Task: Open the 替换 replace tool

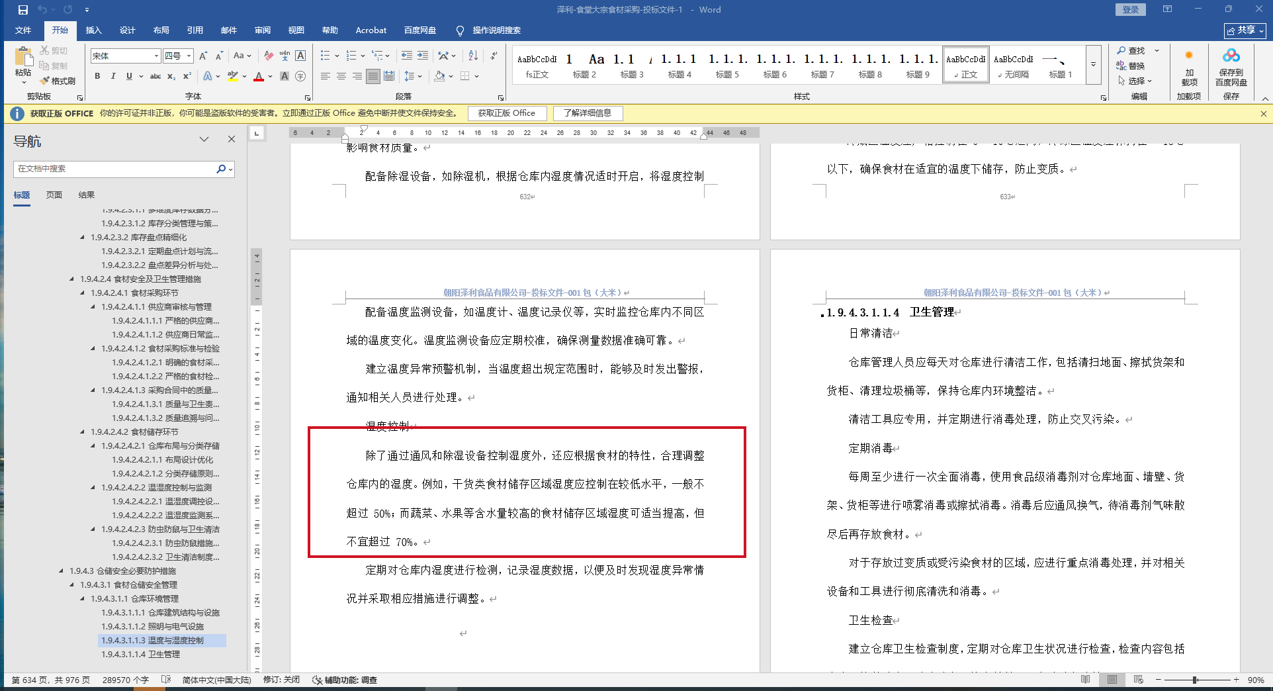Action: [1131, 66]
